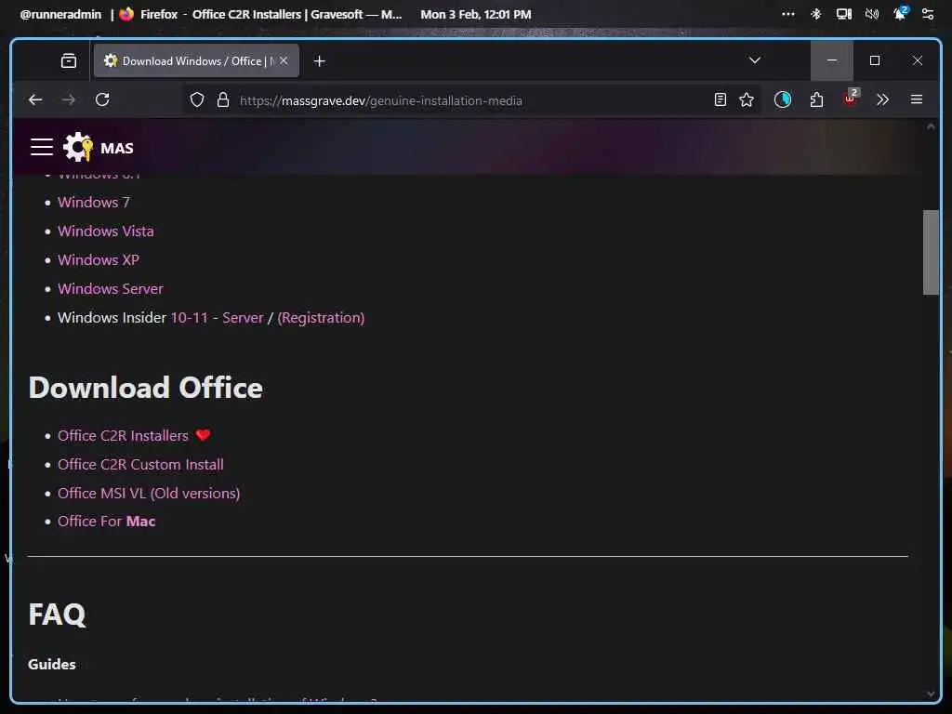Open the Office For Mac link

(x=106, y=521)
